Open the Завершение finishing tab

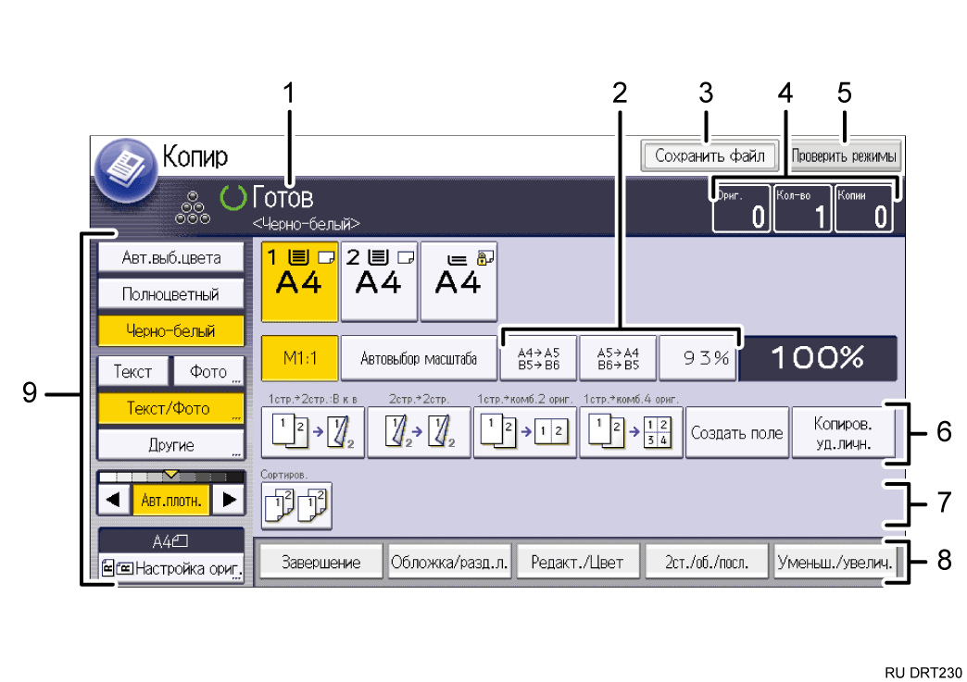[320, 562]
